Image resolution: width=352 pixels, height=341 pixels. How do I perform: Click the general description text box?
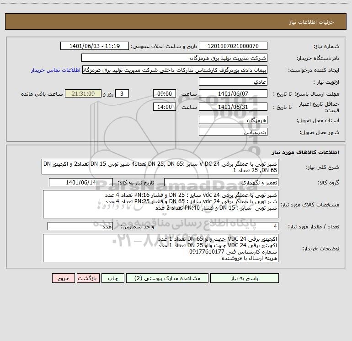pyautogui.click(x=160, y=167)
